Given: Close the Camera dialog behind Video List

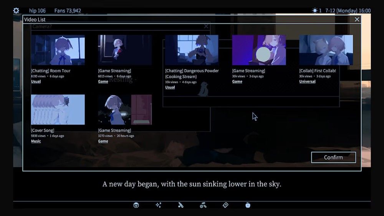Looking at the screenshot, I should click(206, 26).
